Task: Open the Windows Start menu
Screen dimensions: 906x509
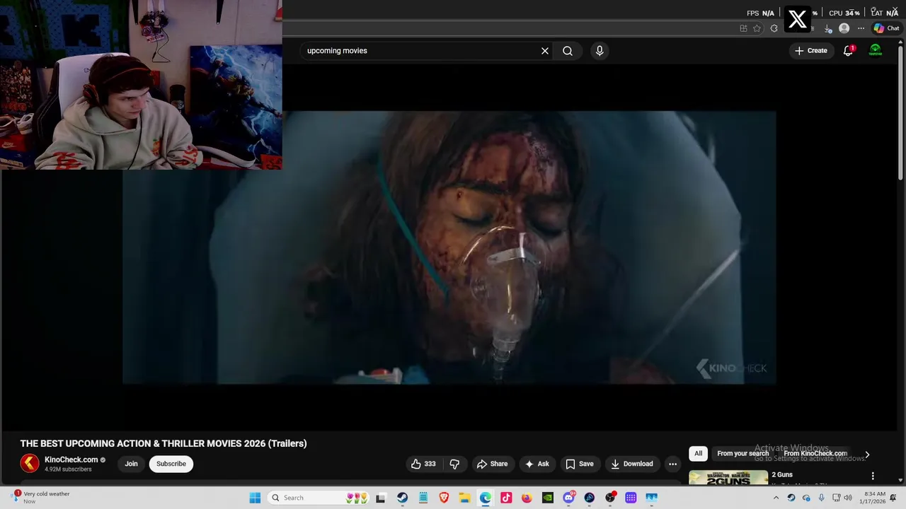Action: coord(255,498)
